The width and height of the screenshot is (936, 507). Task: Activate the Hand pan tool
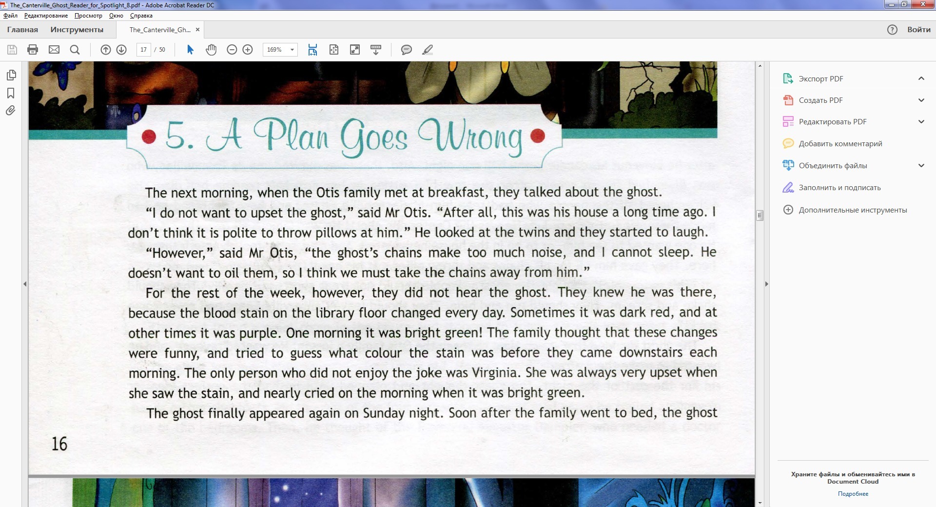(x=211, y=50)
